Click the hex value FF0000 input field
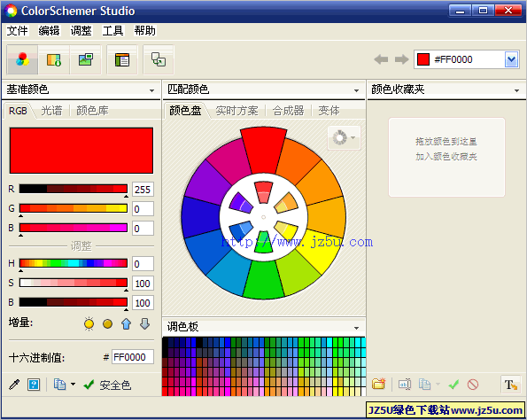The width and height of the screenshot is (527, 420). [133, 357]
